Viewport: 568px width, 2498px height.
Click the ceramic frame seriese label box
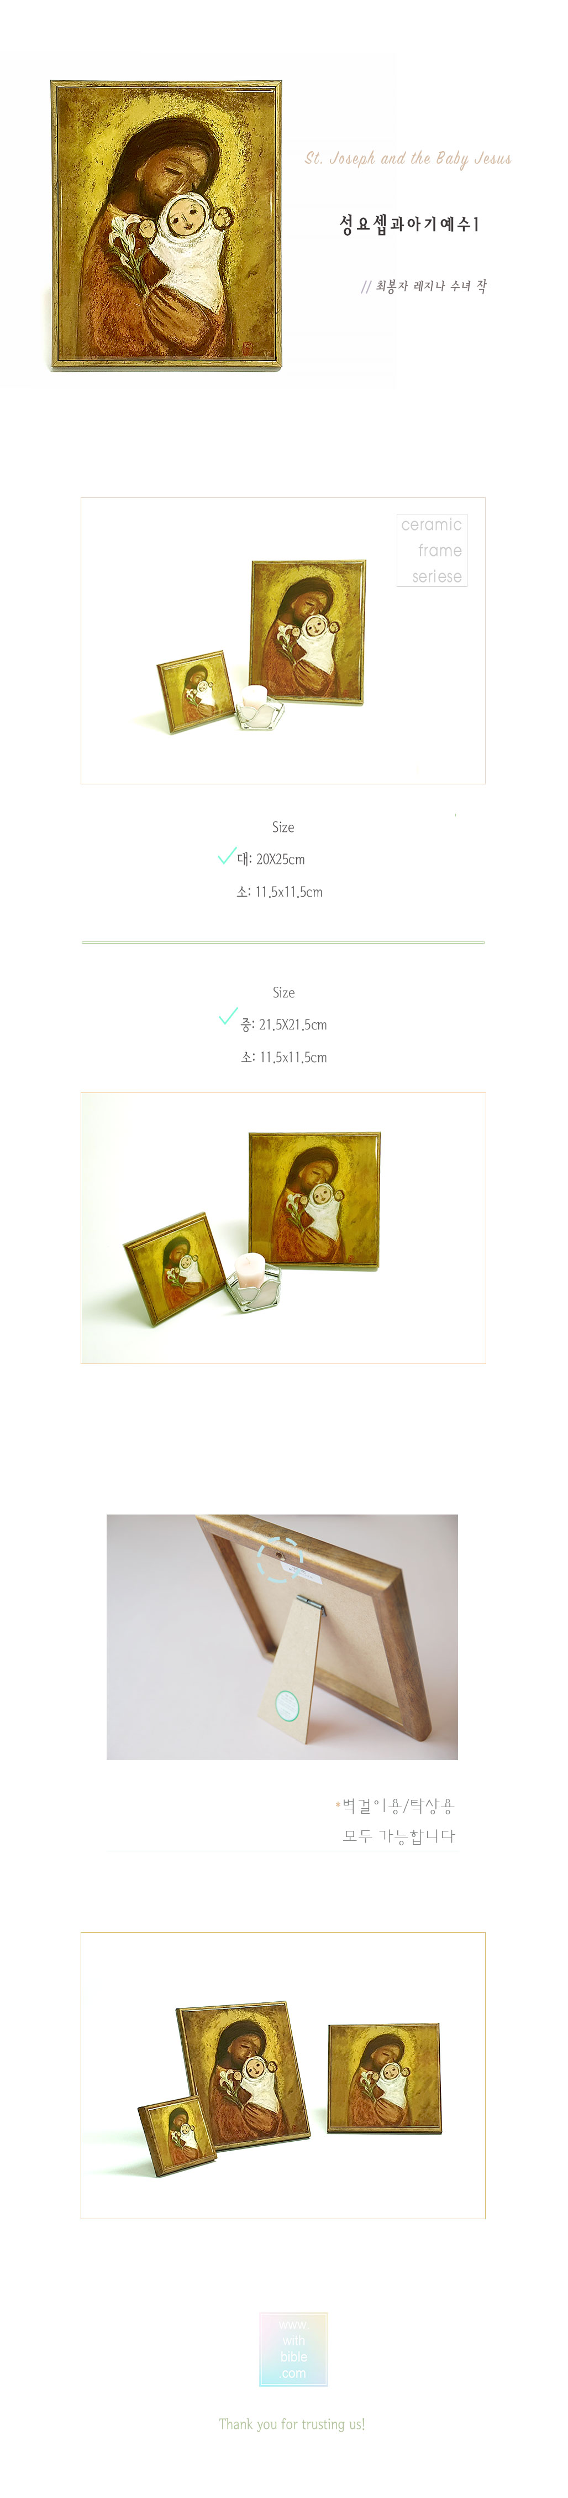coord(432,550)
